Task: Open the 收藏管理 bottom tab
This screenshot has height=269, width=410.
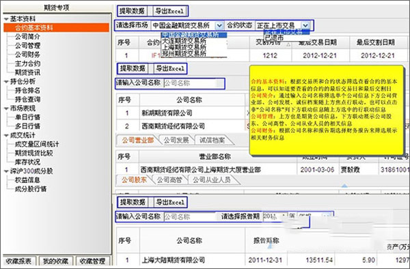Action: click(x=92, y=261)
